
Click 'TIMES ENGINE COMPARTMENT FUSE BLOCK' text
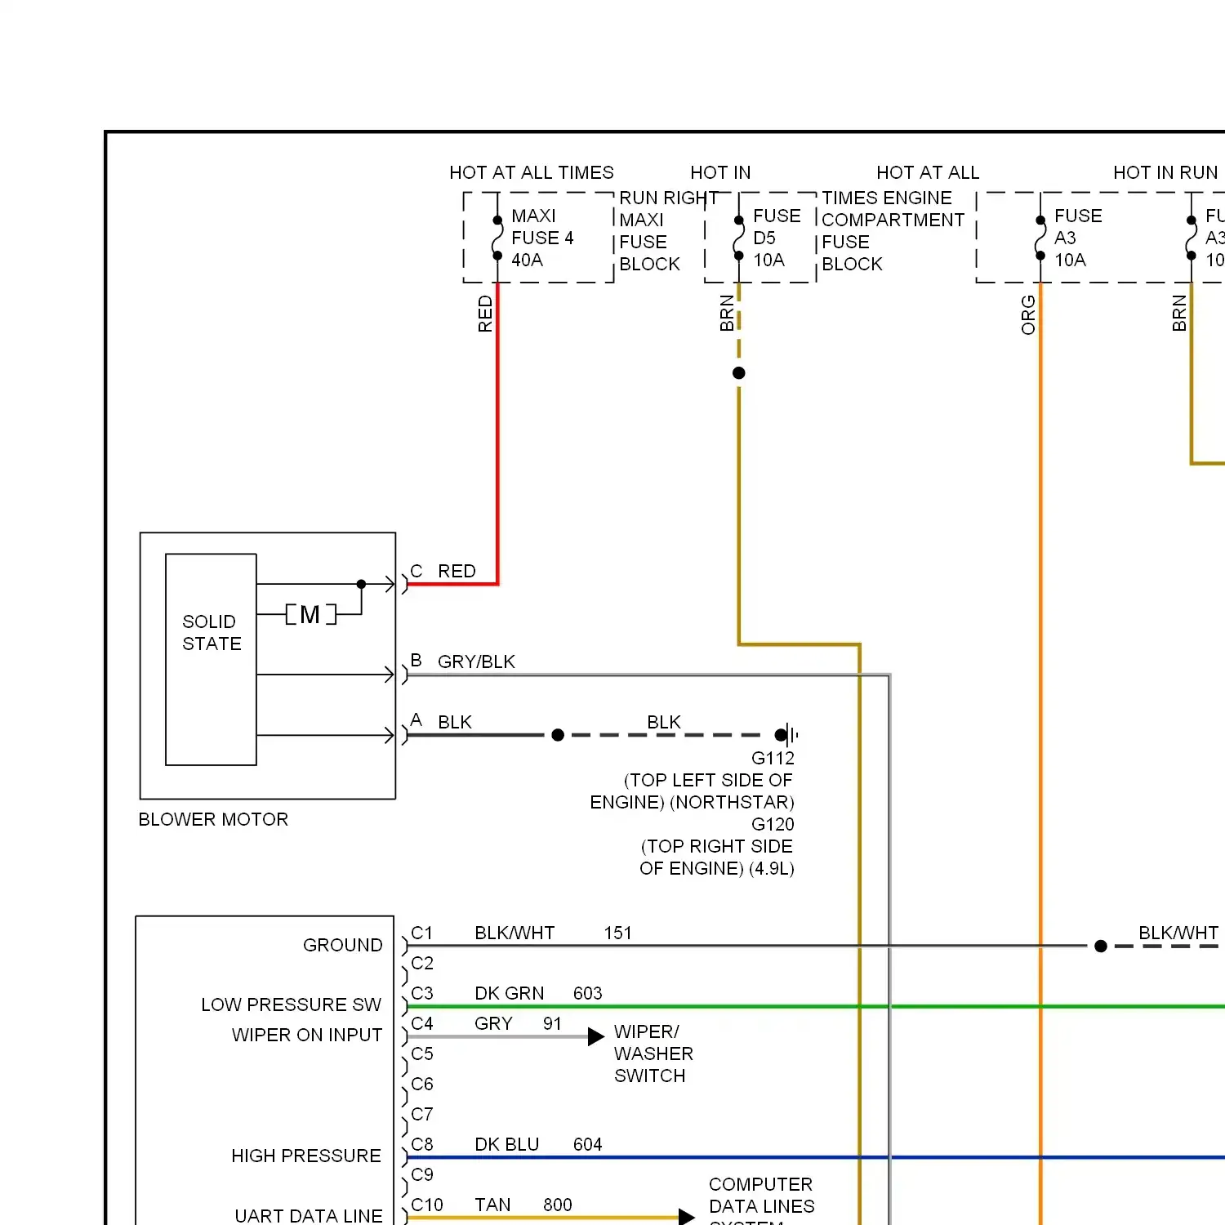pyautogui.click(x=893, y=231)
